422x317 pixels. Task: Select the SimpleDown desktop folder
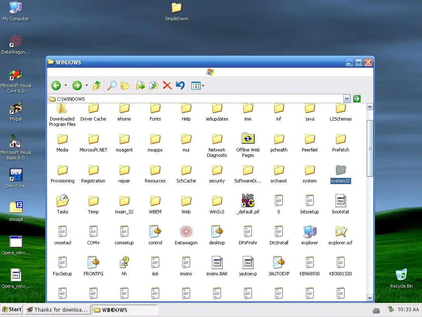coord(176,12)
